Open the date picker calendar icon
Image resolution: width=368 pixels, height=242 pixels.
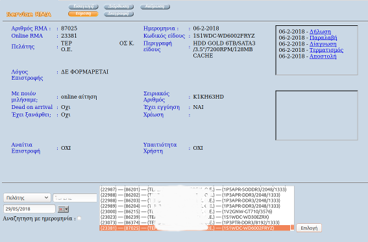63,209
